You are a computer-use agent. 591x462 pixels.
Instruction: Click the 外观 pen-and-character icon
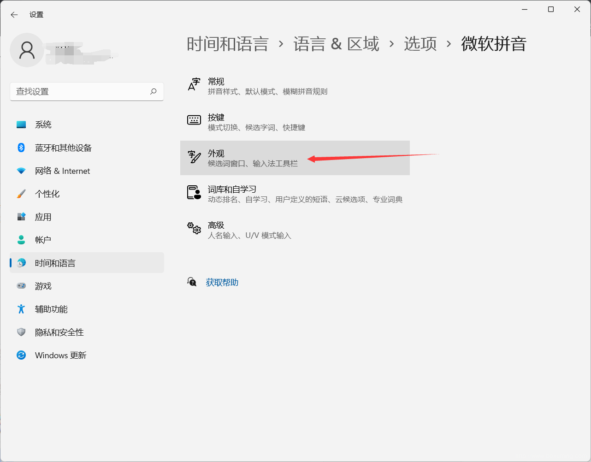[x=194, y=157]
